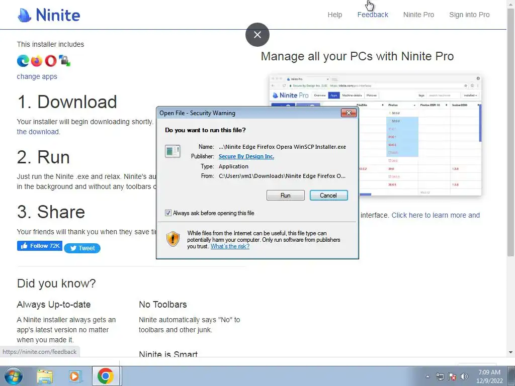Open the Feedback page in the header
The height and width of the screenshot is (386, 515).
[373, 15]
